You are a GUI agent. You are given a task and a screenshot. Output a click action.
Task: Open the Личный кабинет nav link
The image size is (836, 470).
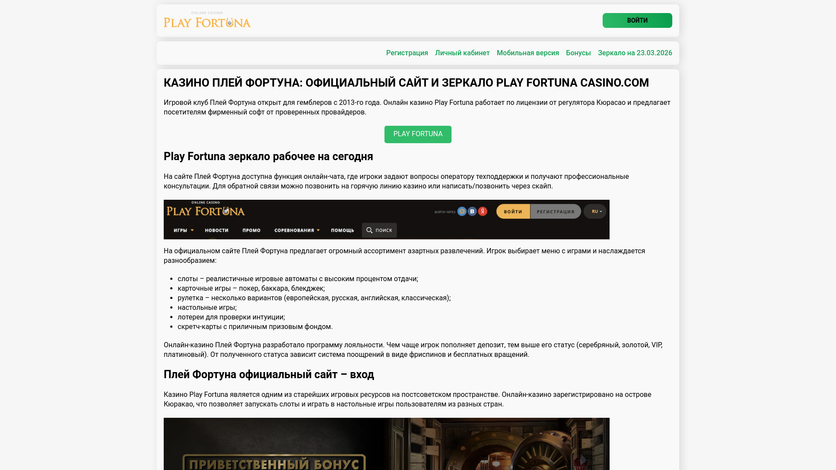(x=462, y=53)
